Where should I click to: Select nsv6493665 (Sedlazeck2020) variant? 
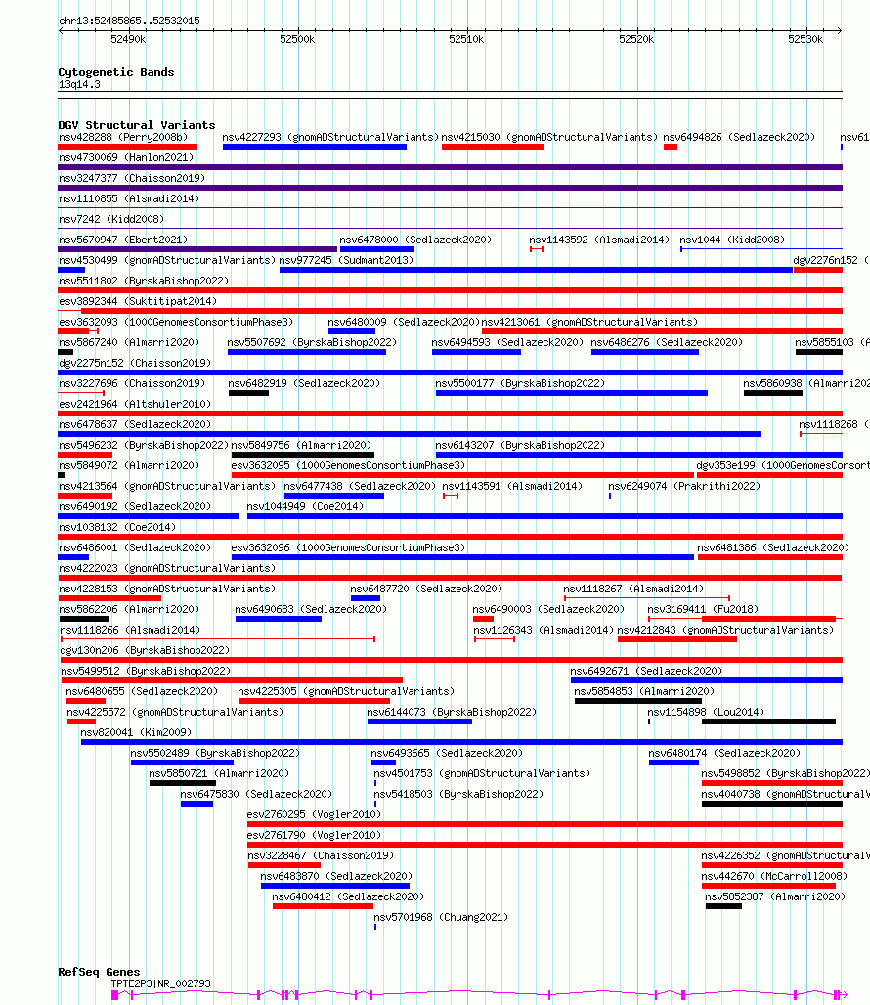[x=383, y=763]
